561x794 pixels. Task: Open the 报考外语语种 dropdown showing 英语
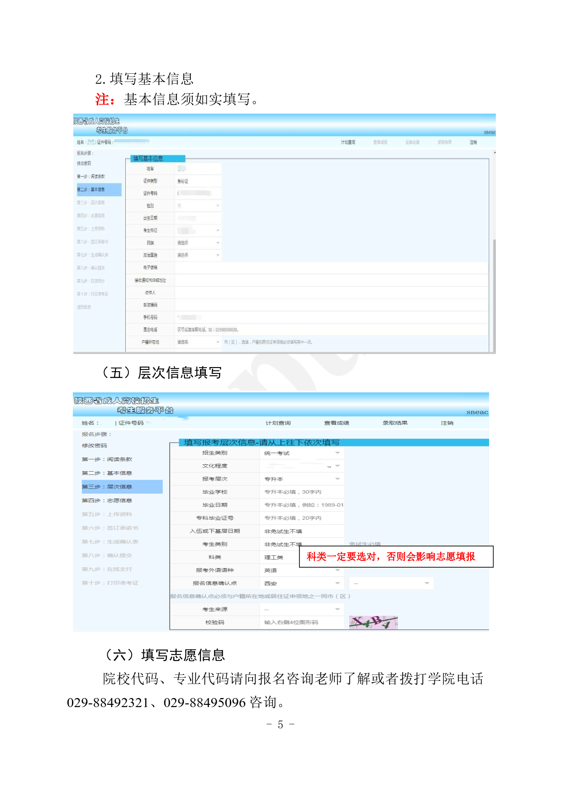coord(302,570)
